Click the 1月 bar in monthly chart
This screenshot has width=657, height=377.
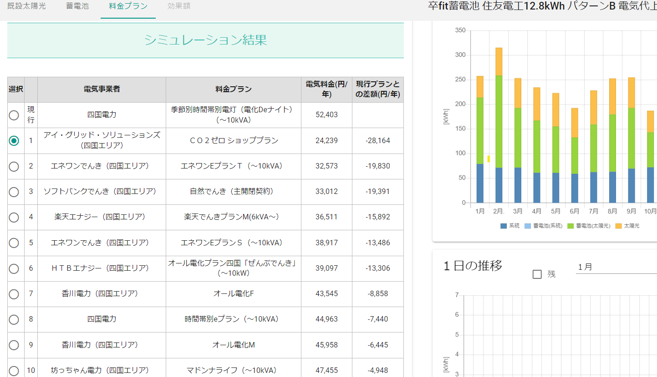(x=480, y=139)
